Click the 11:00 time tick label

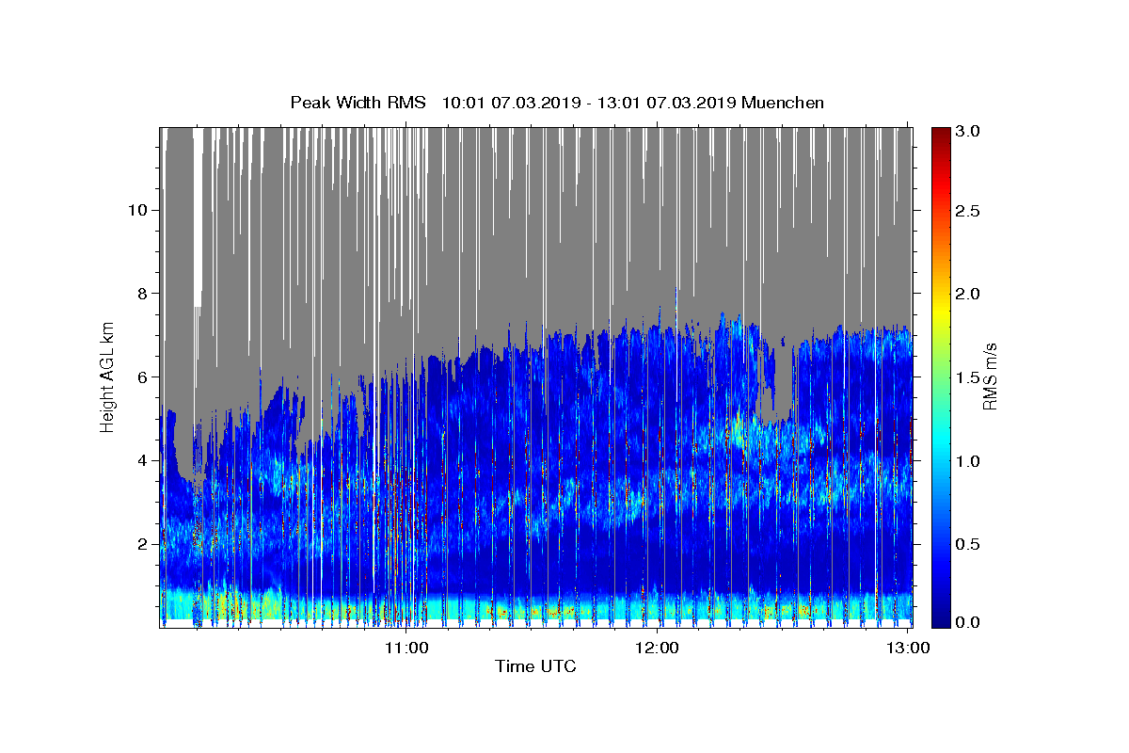click(x=407, y=648)
